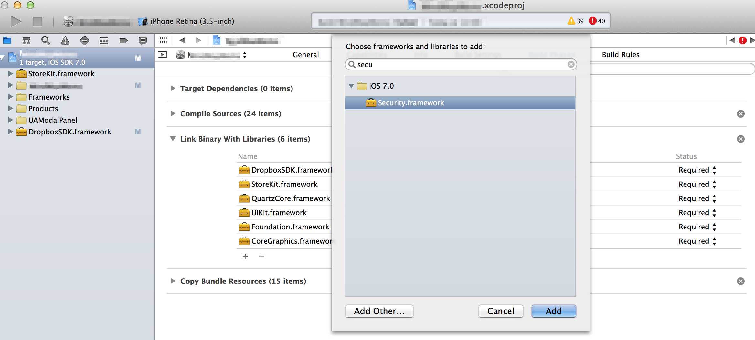Confirm with the Add button
This screenshot has height=340, width=755.
[x=554, y=311]
